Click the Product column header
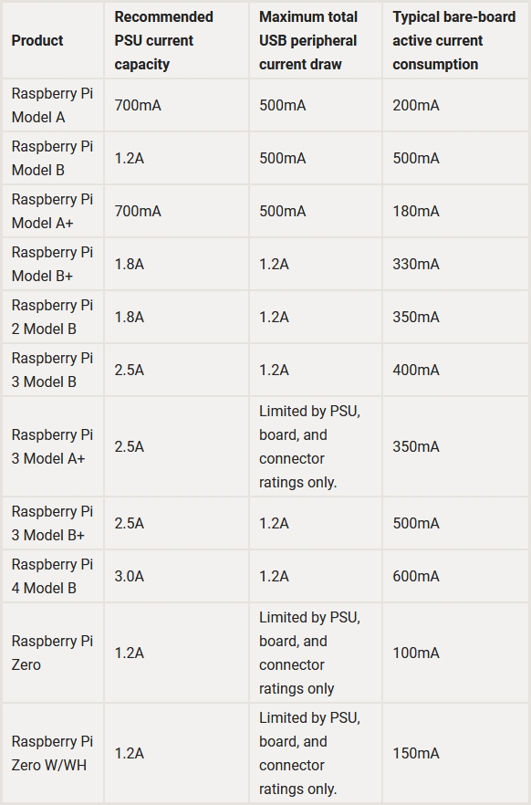The image size is (531, 805). 37,40
